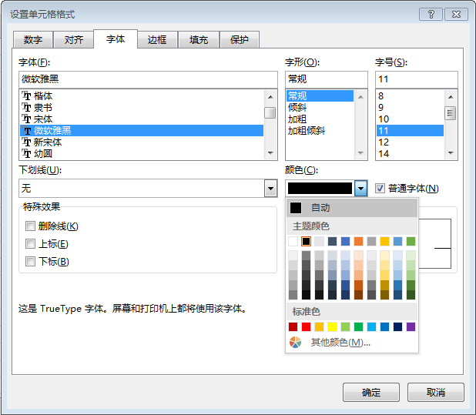Click the 取消 cancel button

436,392
